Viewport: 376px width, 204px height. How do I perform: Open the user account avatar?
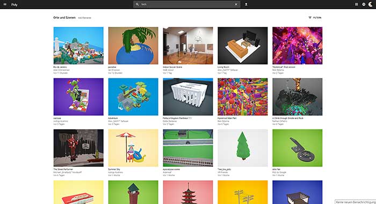pos(371,4)
